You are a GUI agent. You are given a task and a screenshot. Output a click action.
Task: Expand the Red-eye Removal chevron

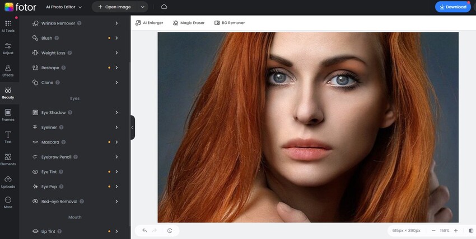click(116, 202)
